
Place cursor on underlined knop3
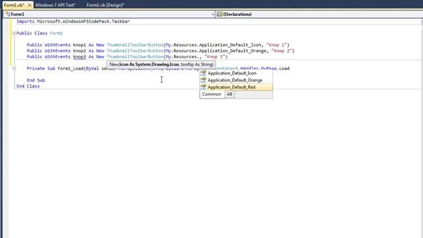coord(79,57)
